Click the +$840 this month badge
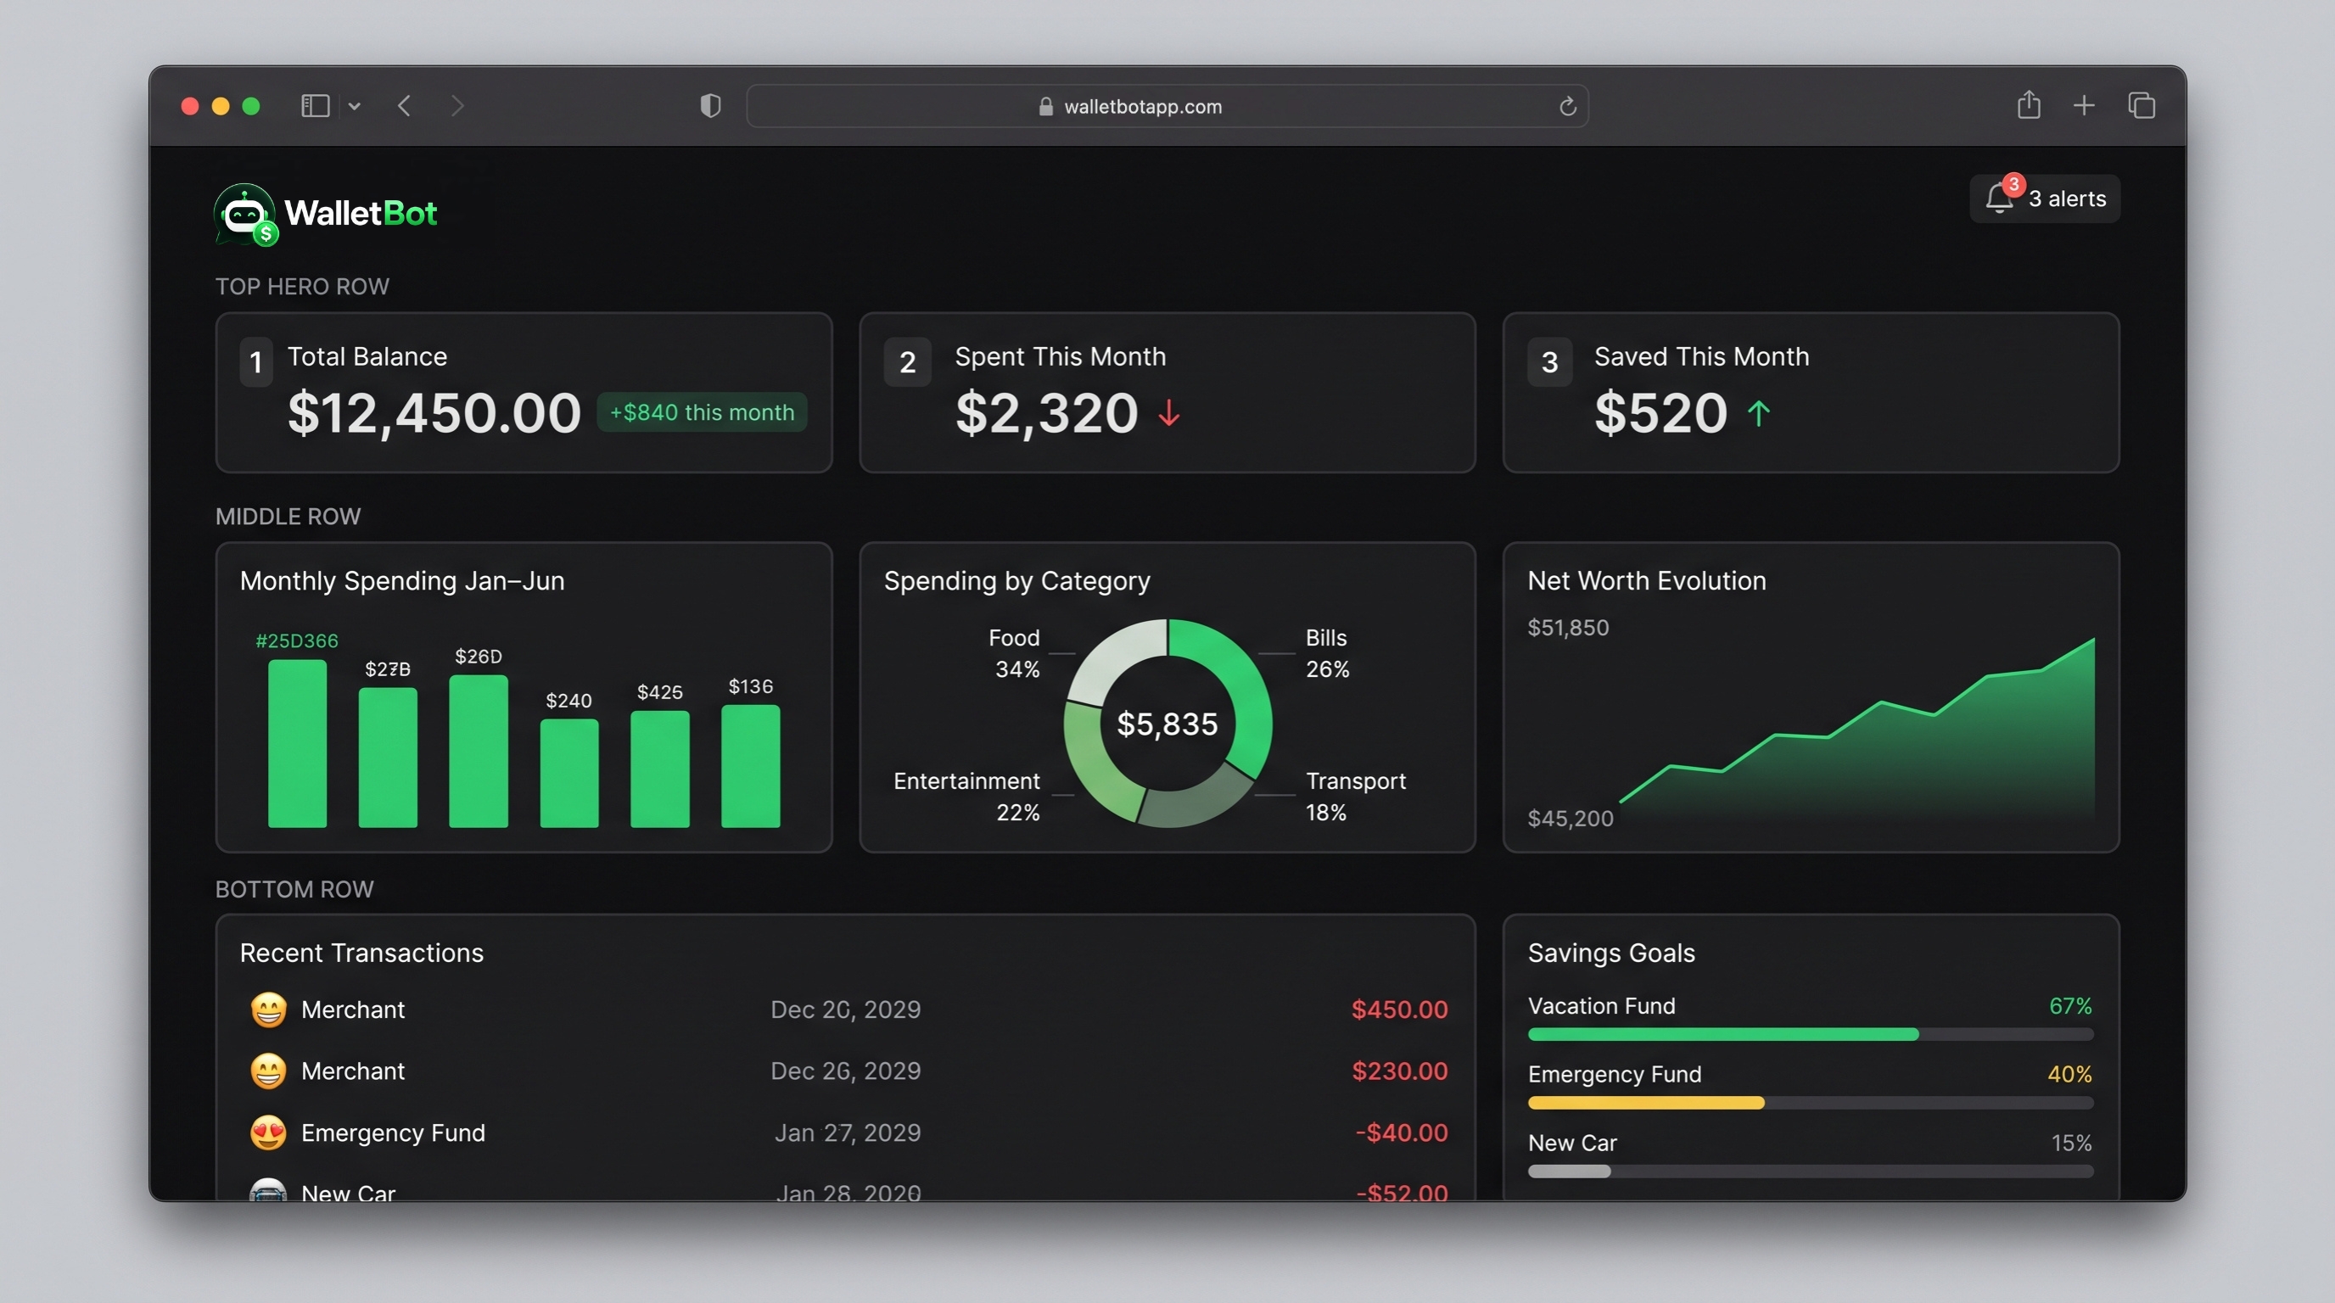2335x1303 pixels. [x=702, y=412]
